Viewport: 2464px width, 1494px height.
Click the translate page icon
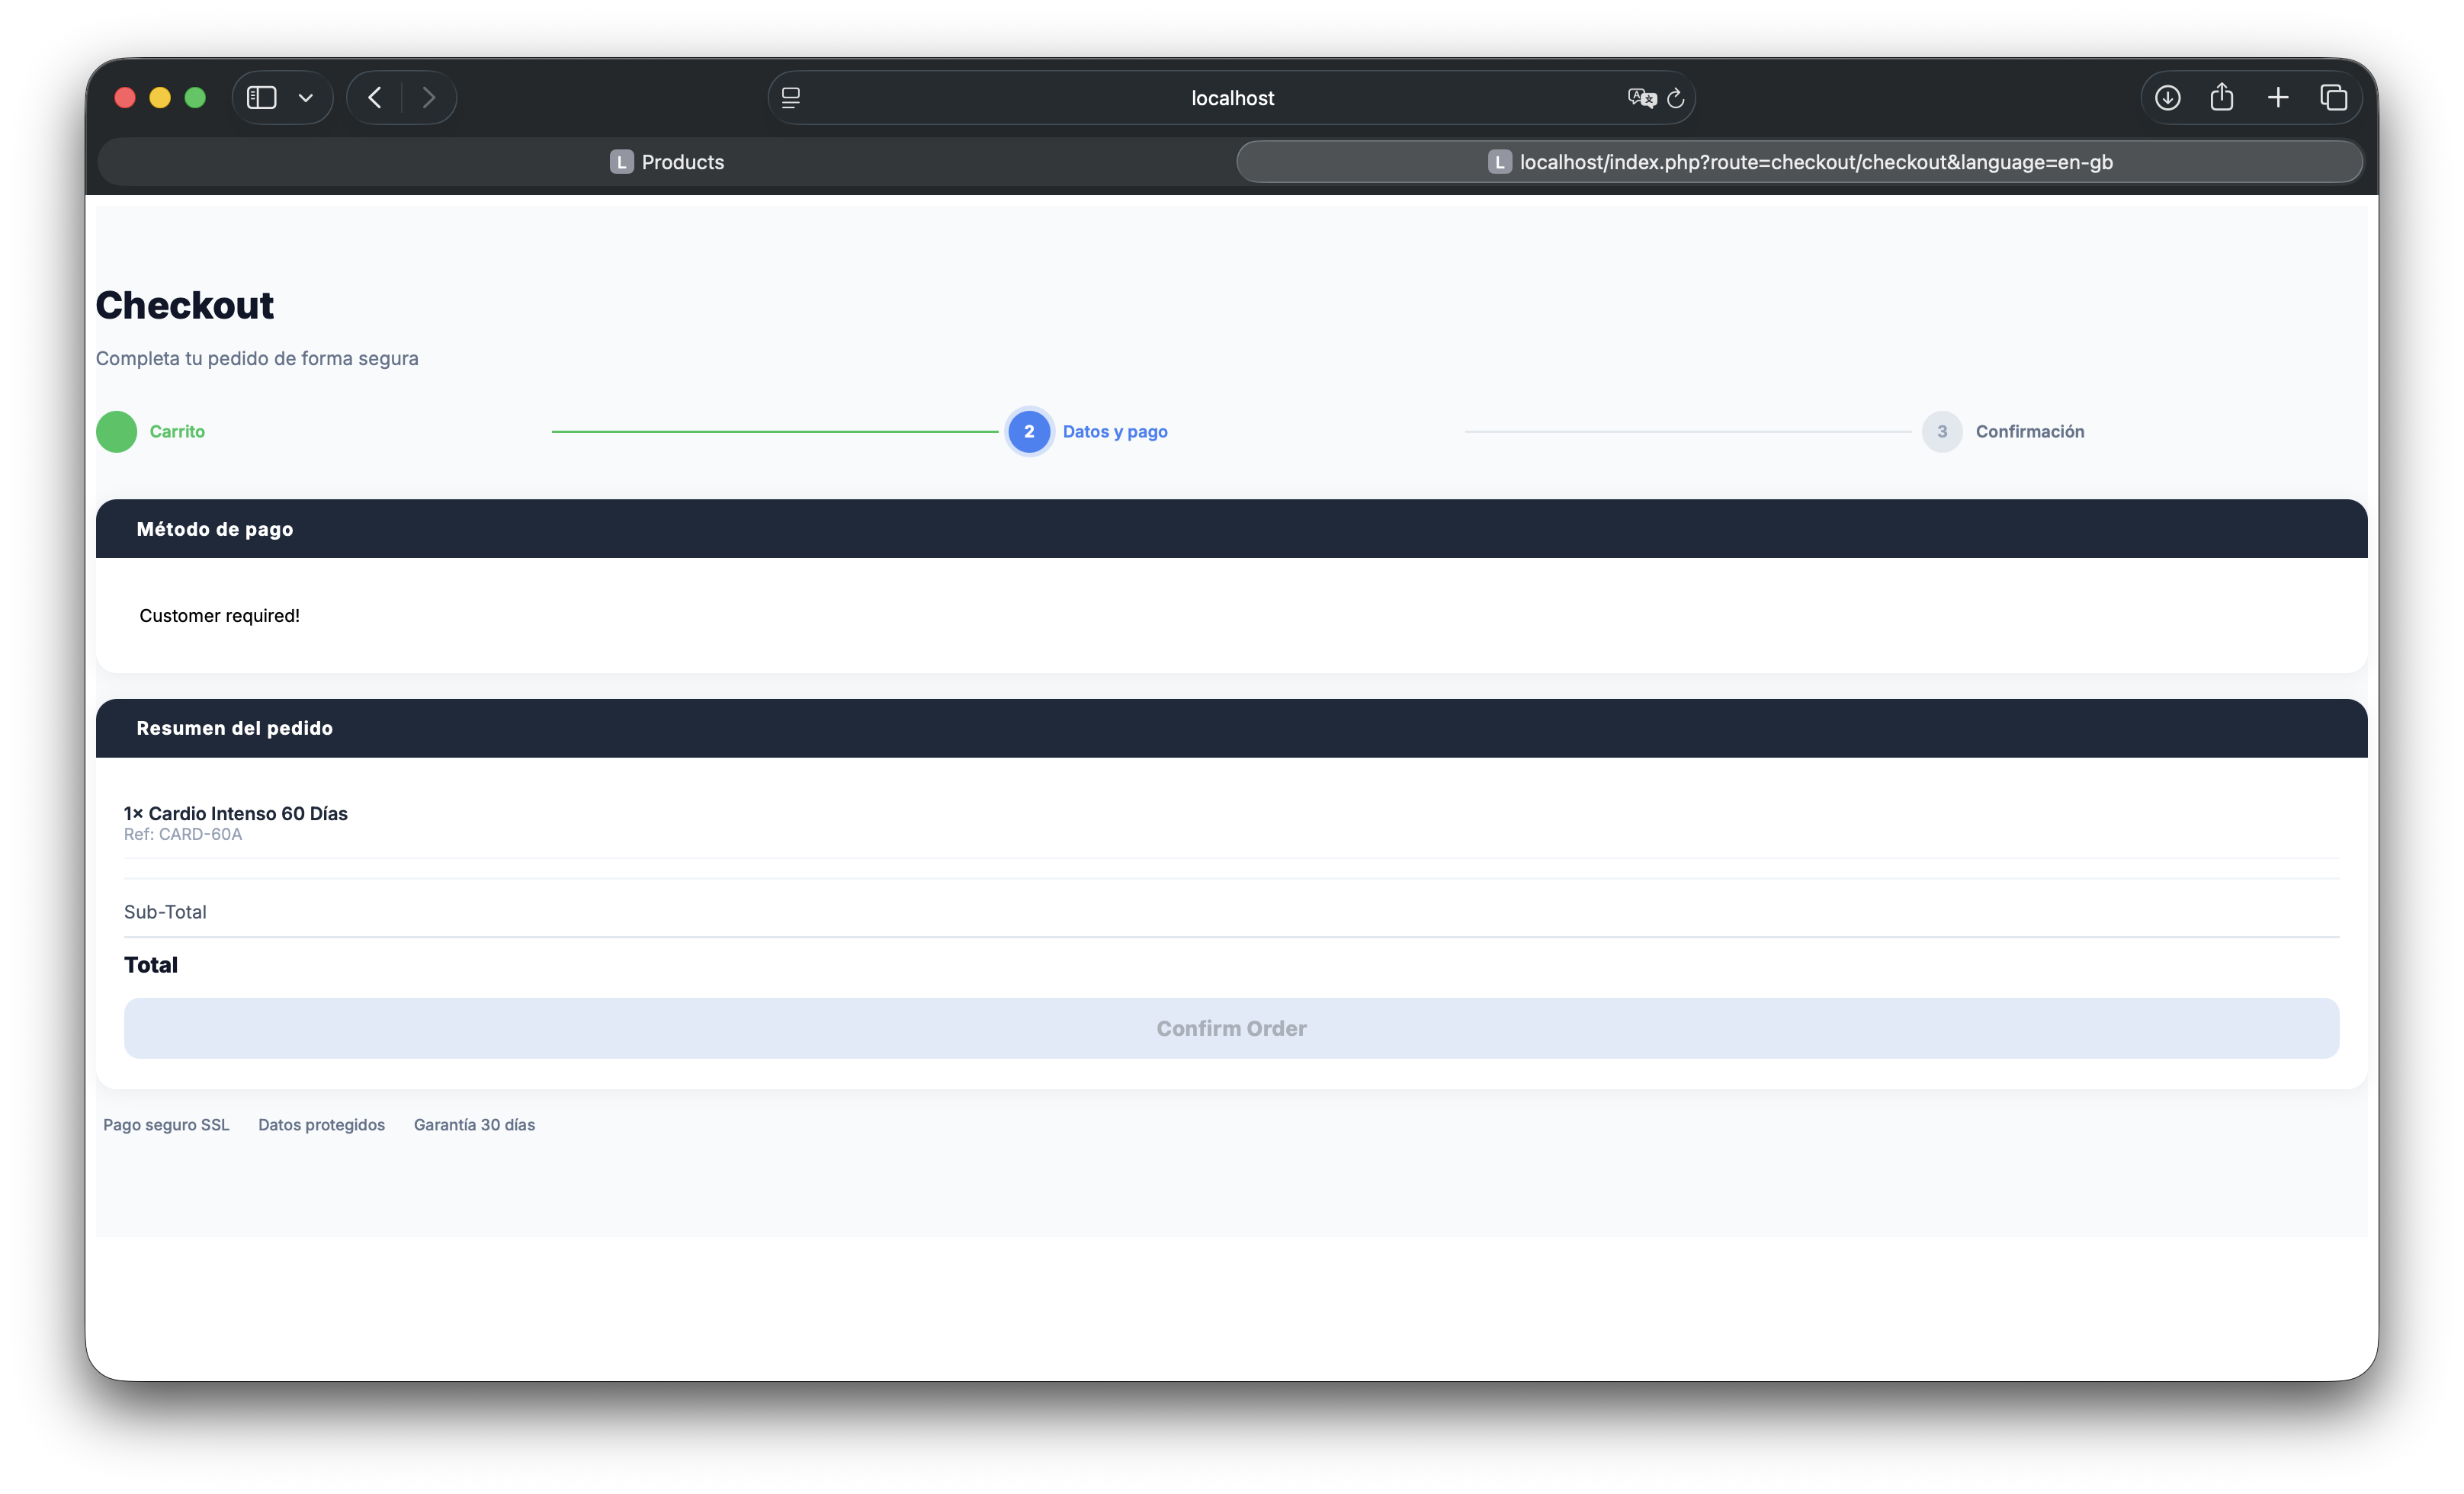tap(1641, 98)
